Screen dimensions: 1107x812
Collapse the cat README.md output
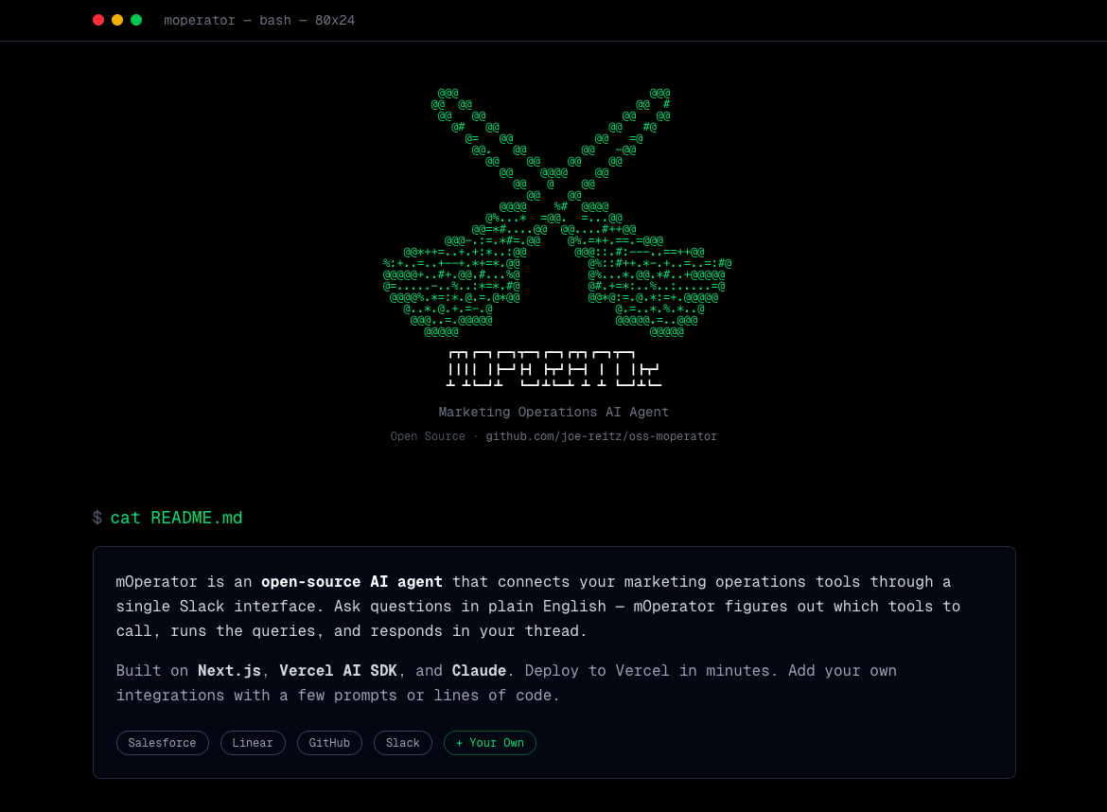point(553,662)
